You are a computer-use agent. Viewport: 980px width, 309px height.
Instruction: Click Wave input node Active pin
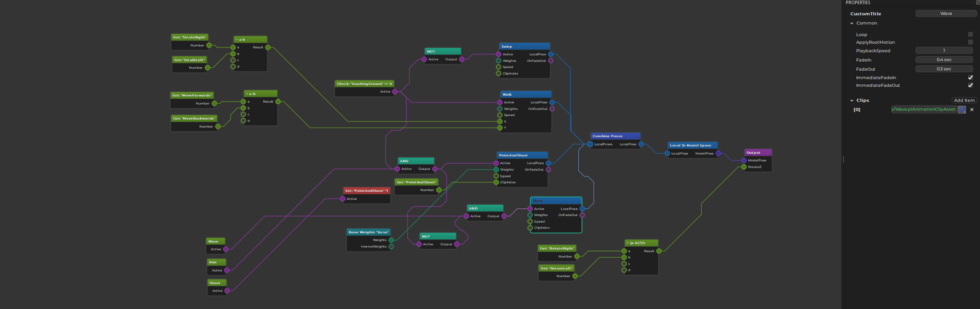coord(226,249)
